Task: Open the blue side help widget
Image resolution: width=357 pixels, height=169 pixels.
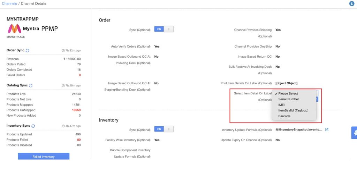Action: coord(354,133)
